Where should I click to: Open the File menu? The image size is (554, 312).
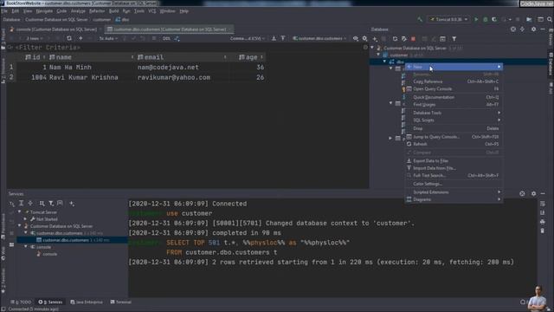[x=4, y=11]
